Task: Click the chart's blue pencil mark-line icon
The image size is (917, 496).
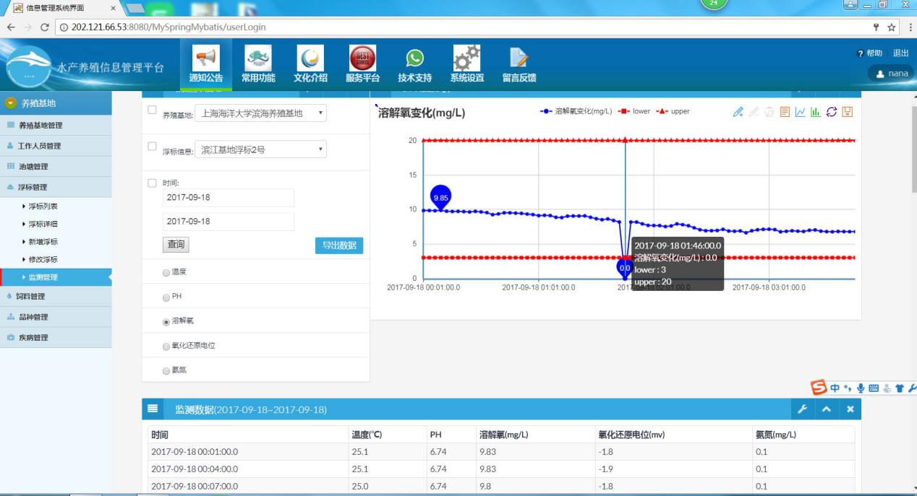Action: point(738,112)
